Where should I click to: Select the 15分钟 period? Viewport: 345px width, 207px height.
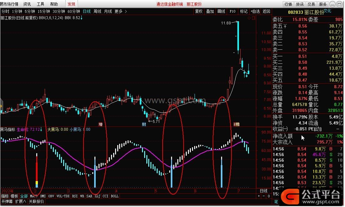click(44, 11)
